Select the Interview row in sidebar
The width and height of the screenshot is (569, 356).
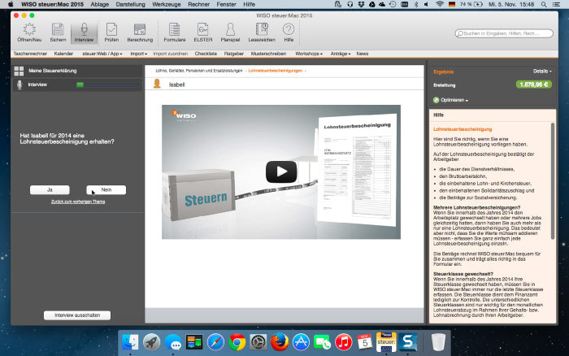(x=77, y=85)
